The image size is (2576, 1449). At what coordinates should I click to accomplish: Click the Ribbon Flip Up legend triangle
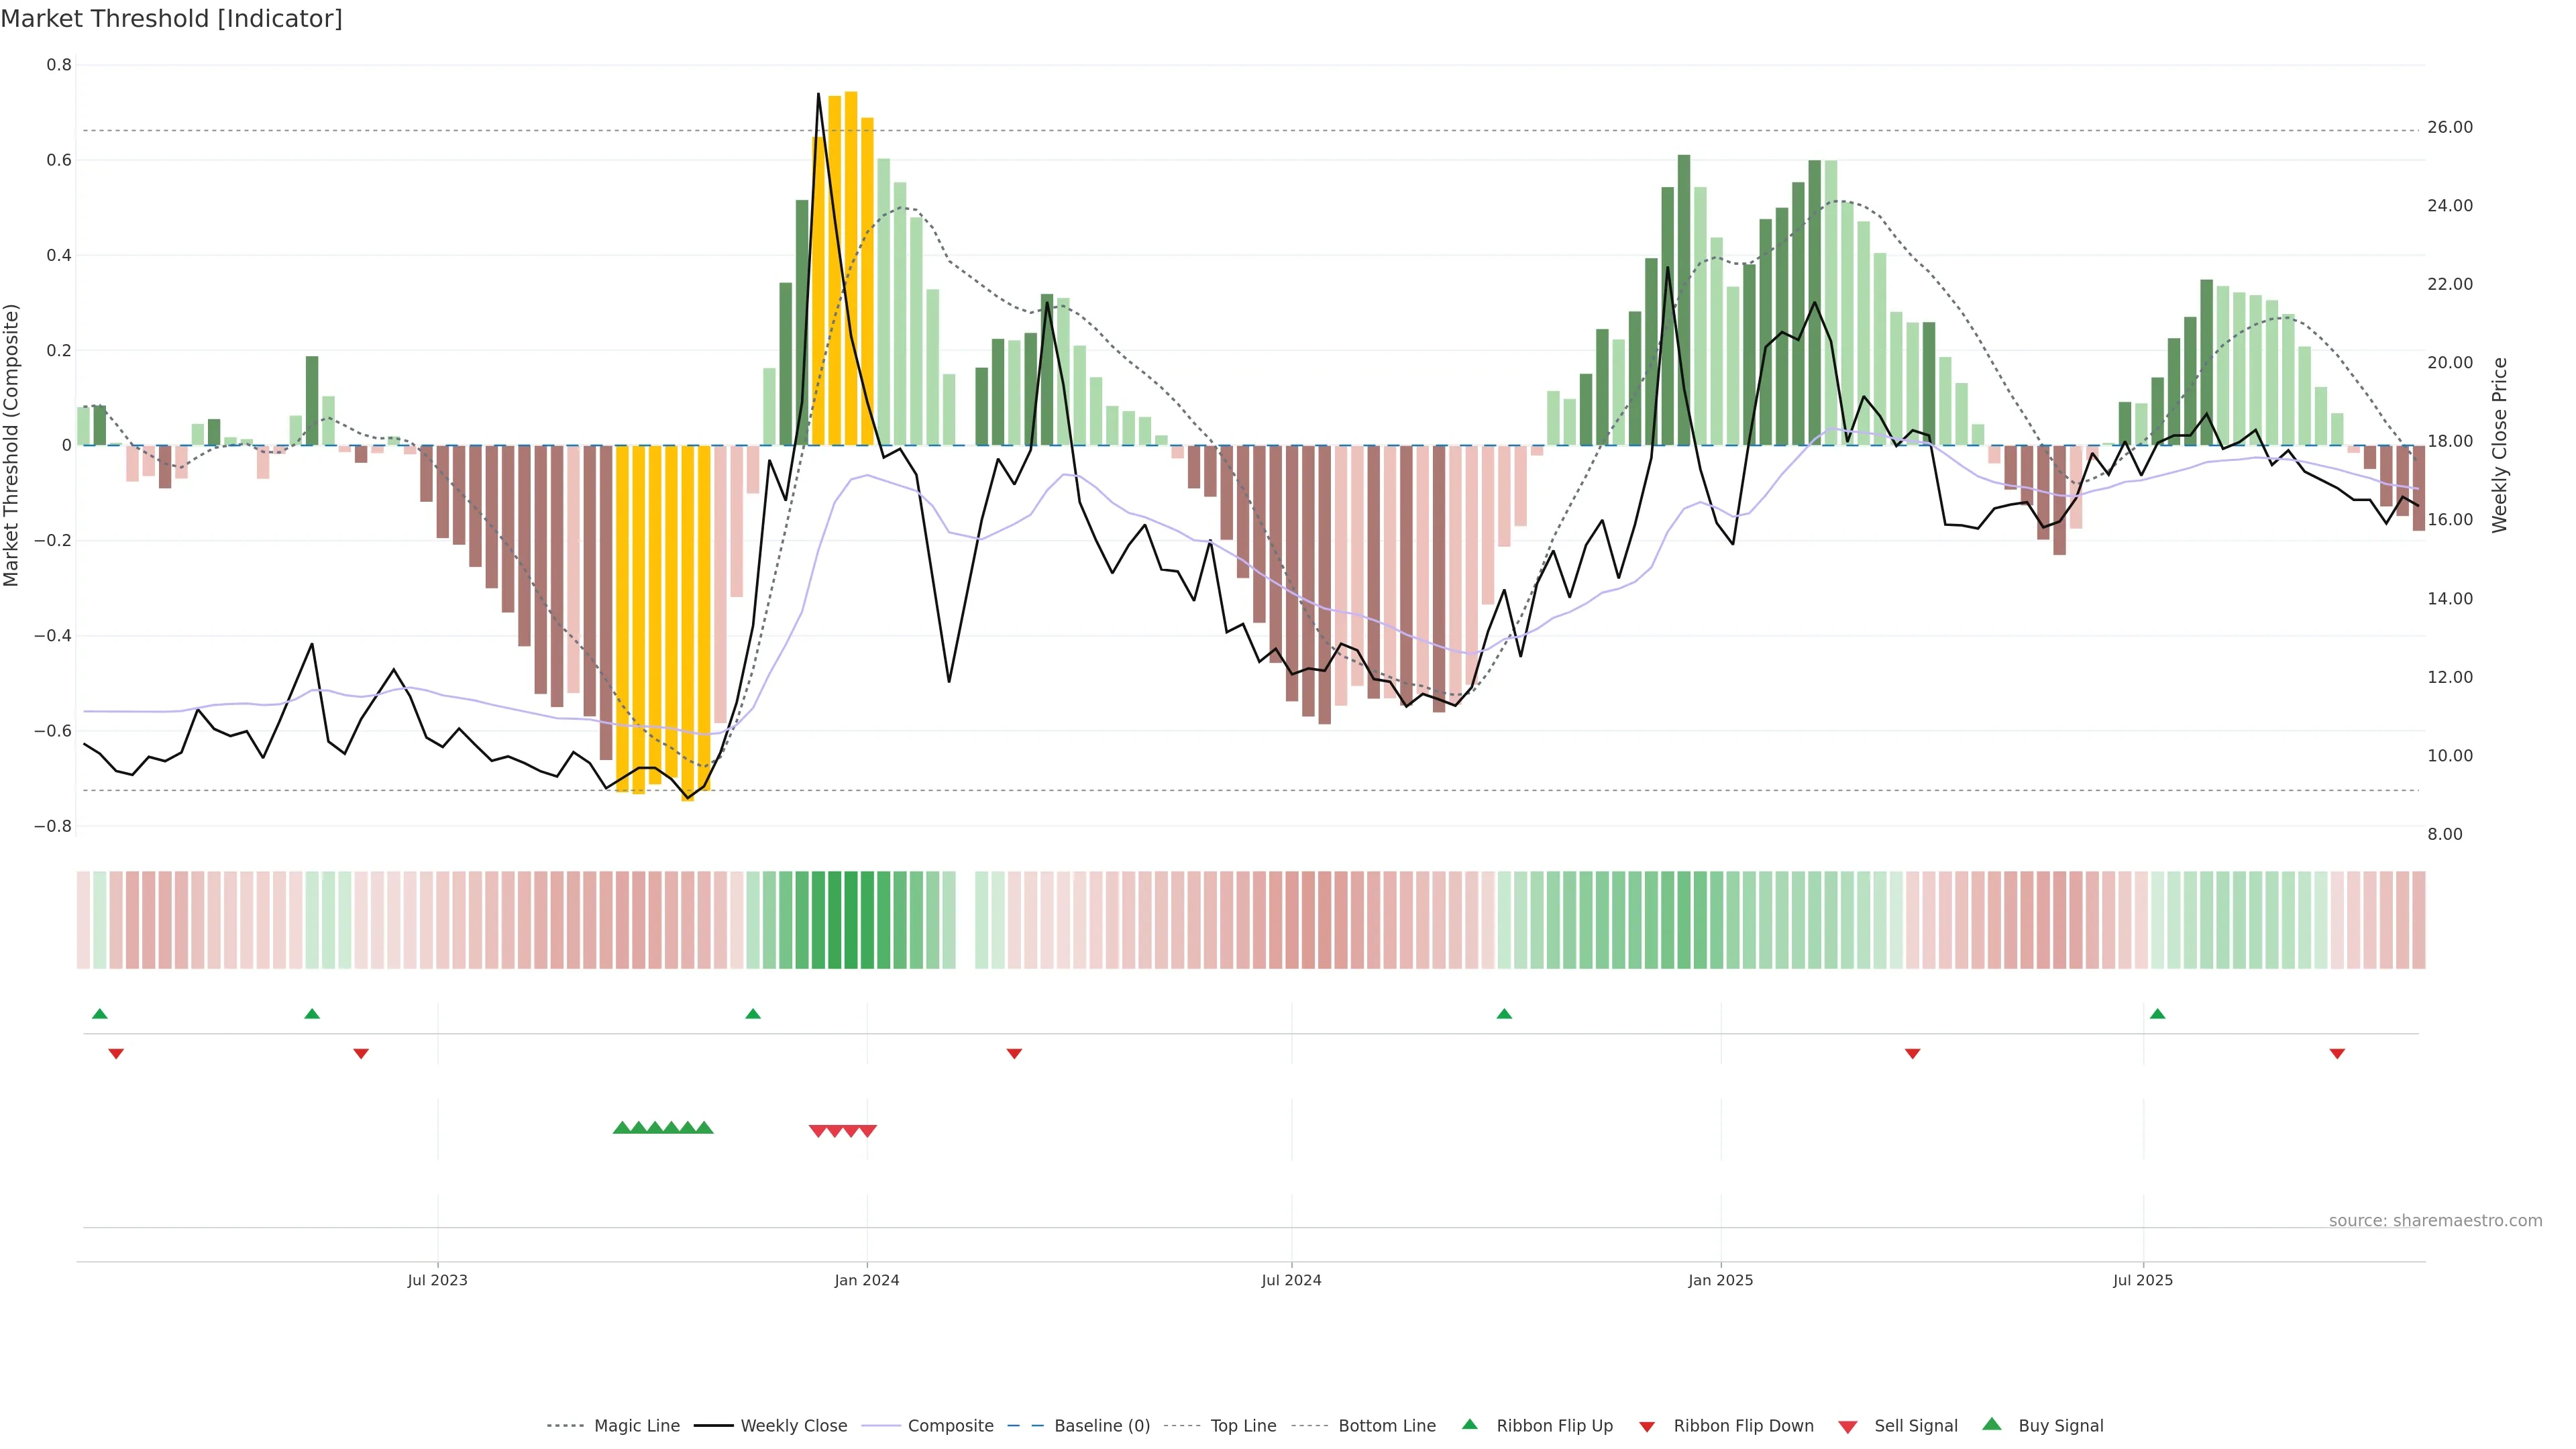click(x=1469, y=1424)
